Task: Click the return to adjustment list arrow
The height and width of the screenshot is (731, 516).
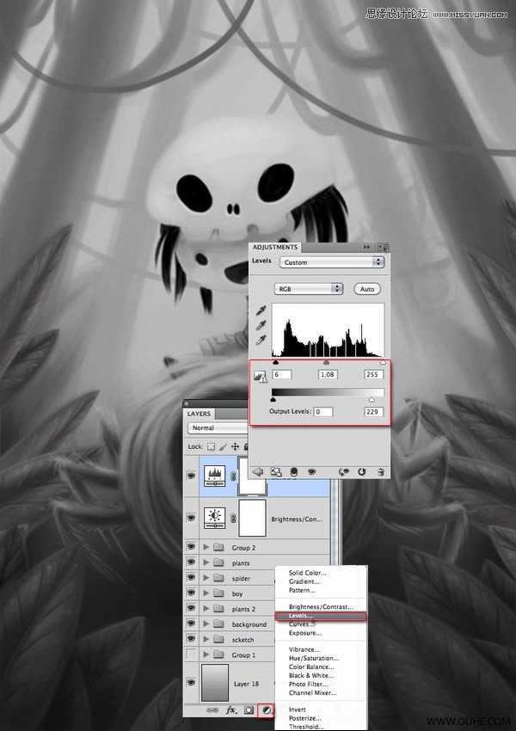Action: tap(258, 472)
